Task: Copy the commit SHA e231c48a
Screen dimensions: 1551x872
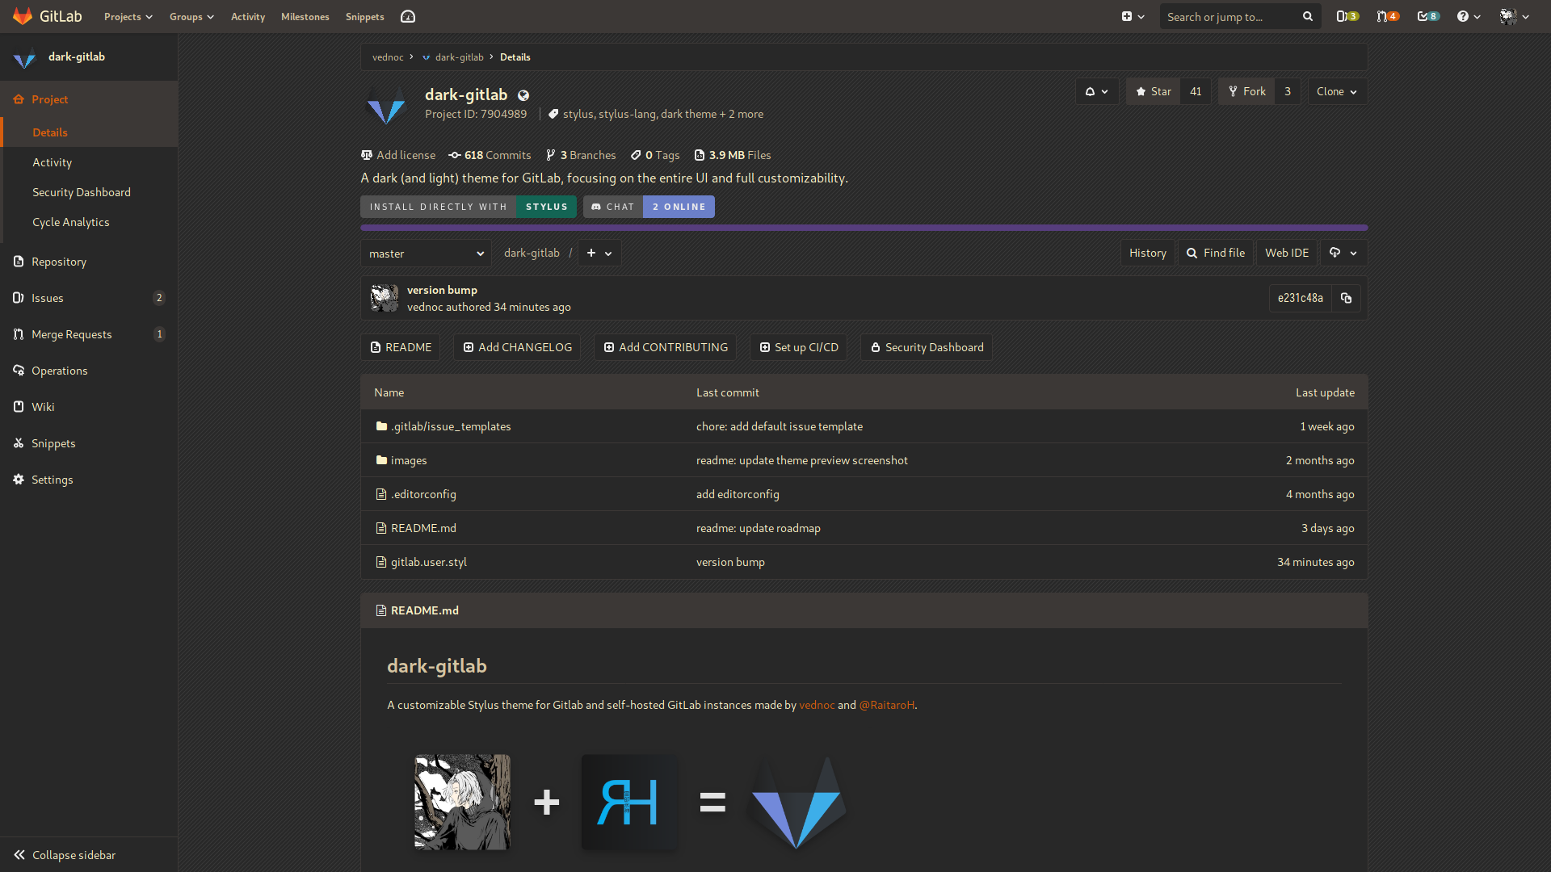Action: pyautogui.click(x=1345, y=298)
